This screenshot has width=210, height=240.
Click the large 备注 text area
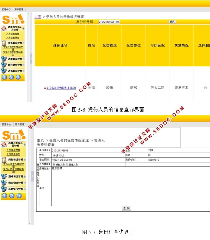pyautogui.click(x=131, y=188)
